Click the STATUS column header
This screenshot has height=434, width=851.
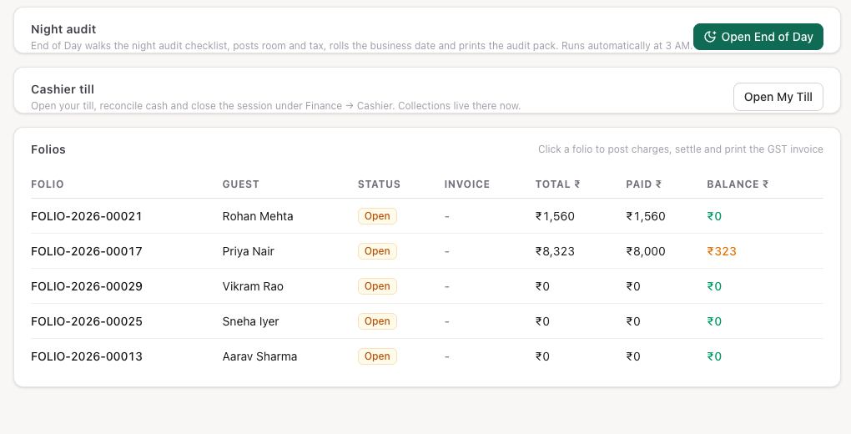379,184
